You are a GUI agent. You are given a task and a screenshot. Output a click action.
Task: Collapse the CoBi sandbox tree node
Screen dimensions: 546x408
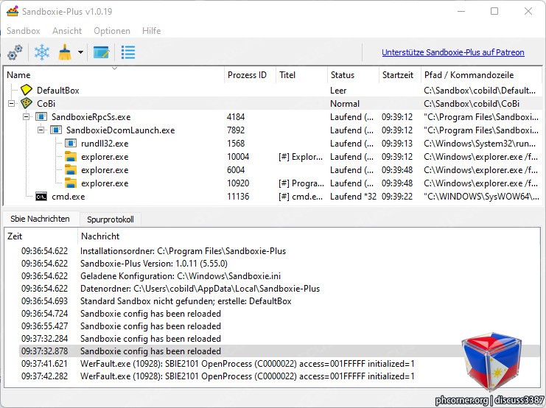point(12,103)
